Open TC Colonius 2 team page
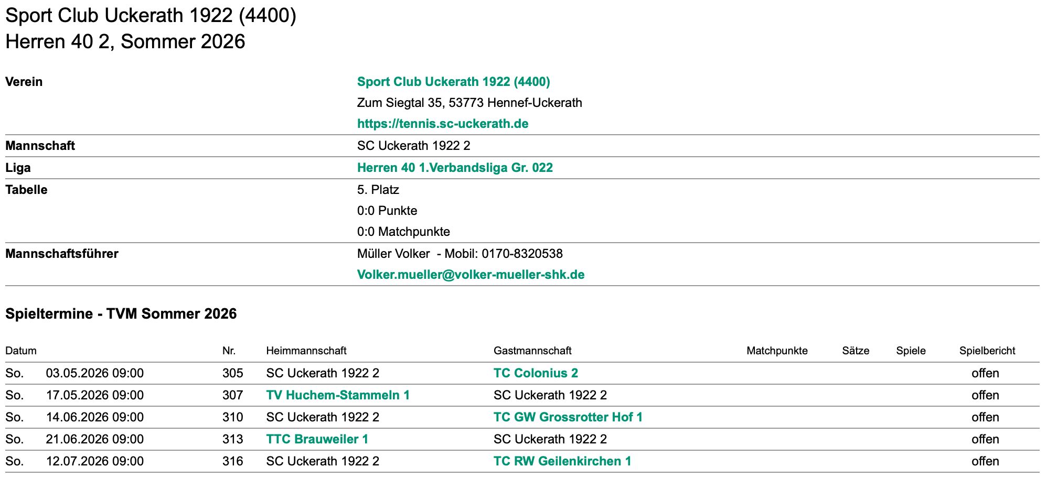Viewport: 1047px width, 478px height. pos(536,373)
